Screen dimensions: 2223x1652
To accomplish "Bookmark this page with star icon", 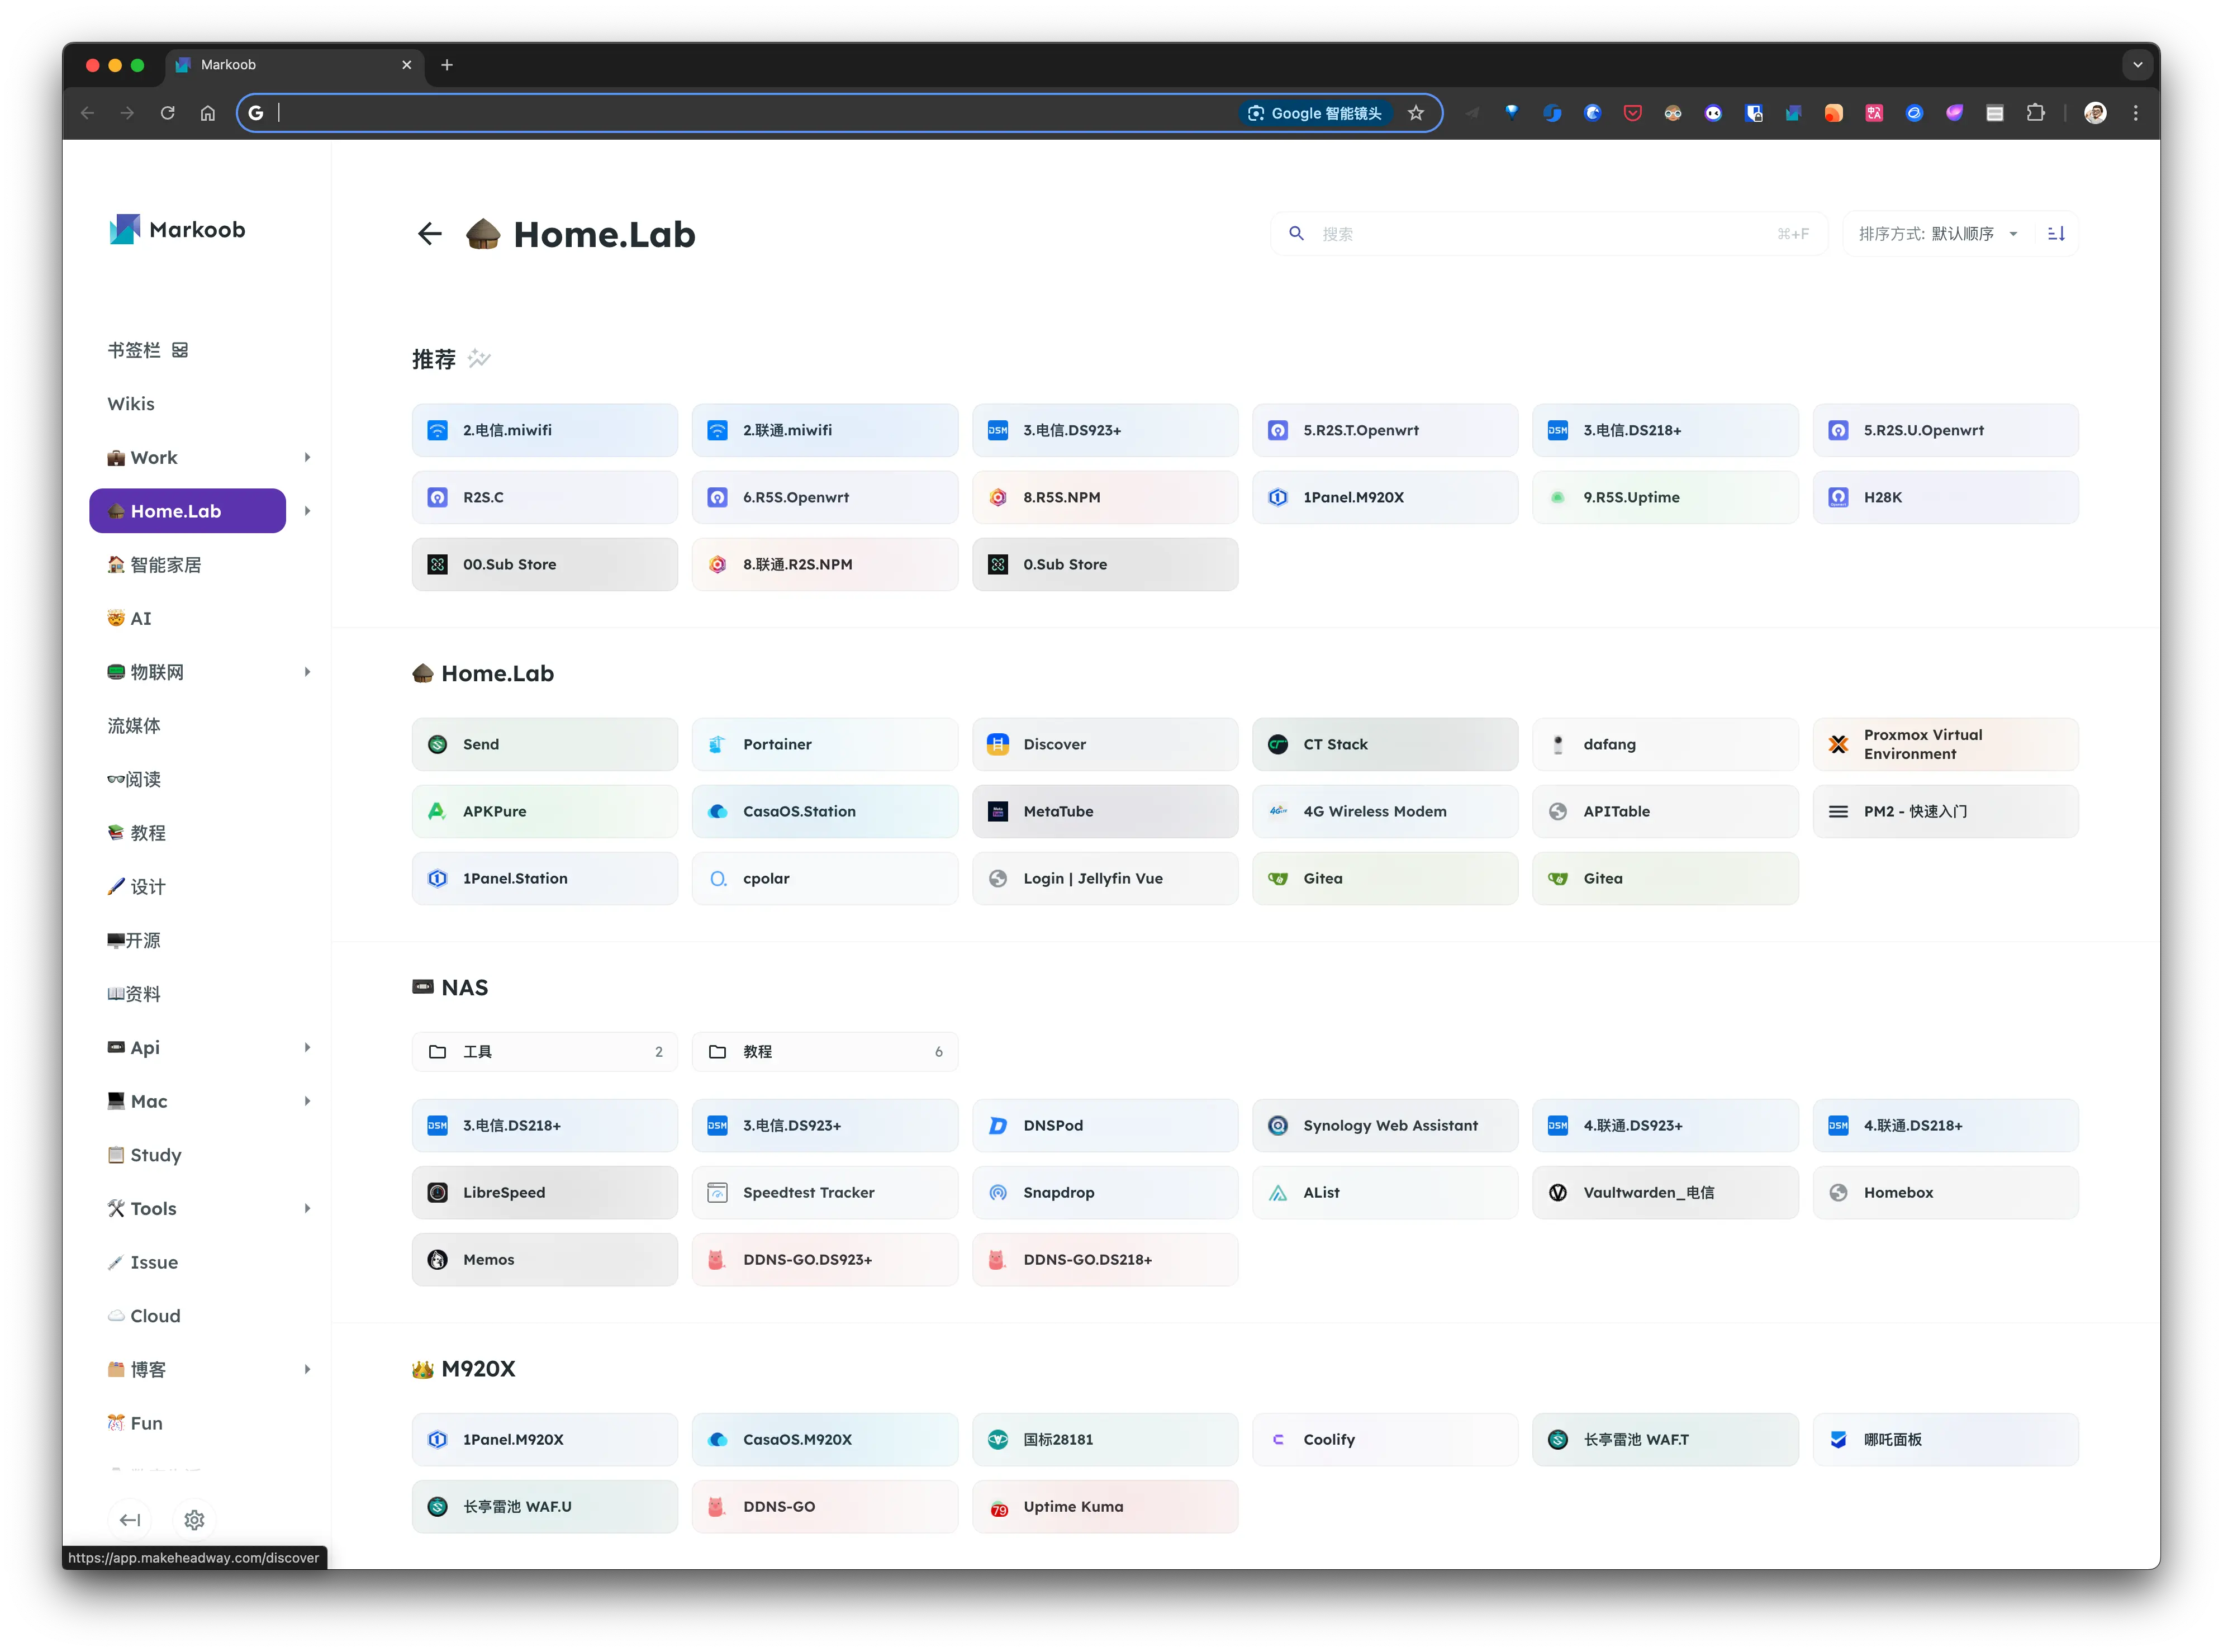I will coord(1415,113).
